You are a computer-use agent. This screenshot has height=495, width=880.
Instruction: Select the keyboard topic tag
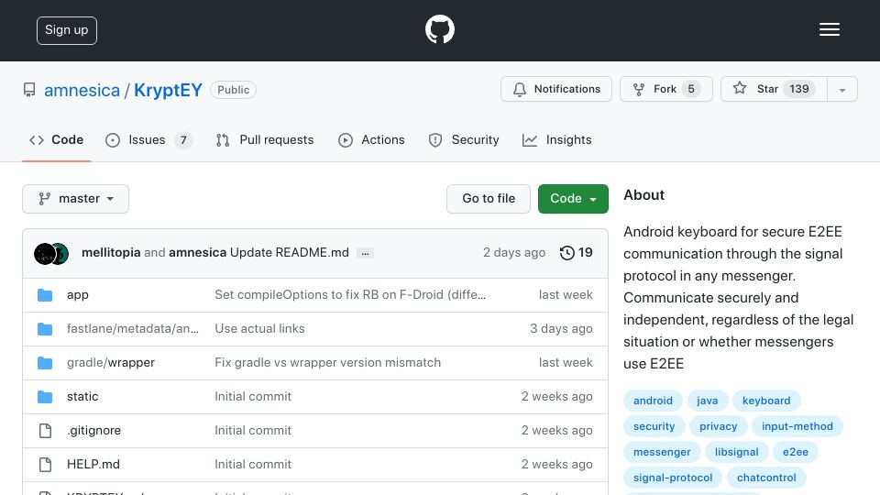point(766,401)
